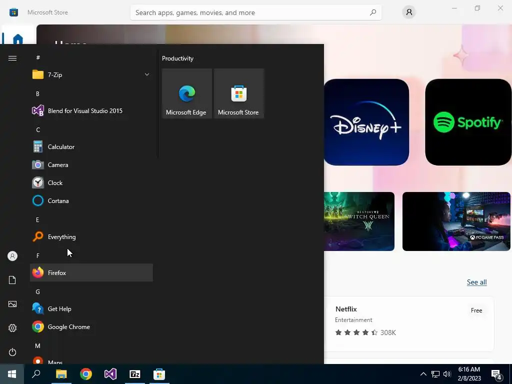The width and height of the screenshot is (512, 384).
Task: Switch to Microsoft Store in the taskbar
Action: click(159, 374)
